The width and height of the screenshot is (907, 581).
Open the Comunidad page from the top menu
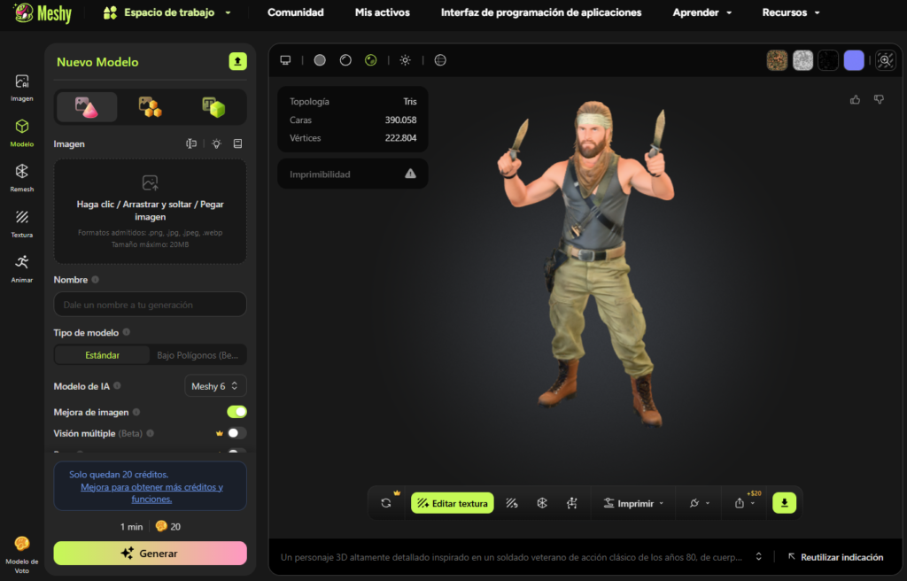[296, 12]
